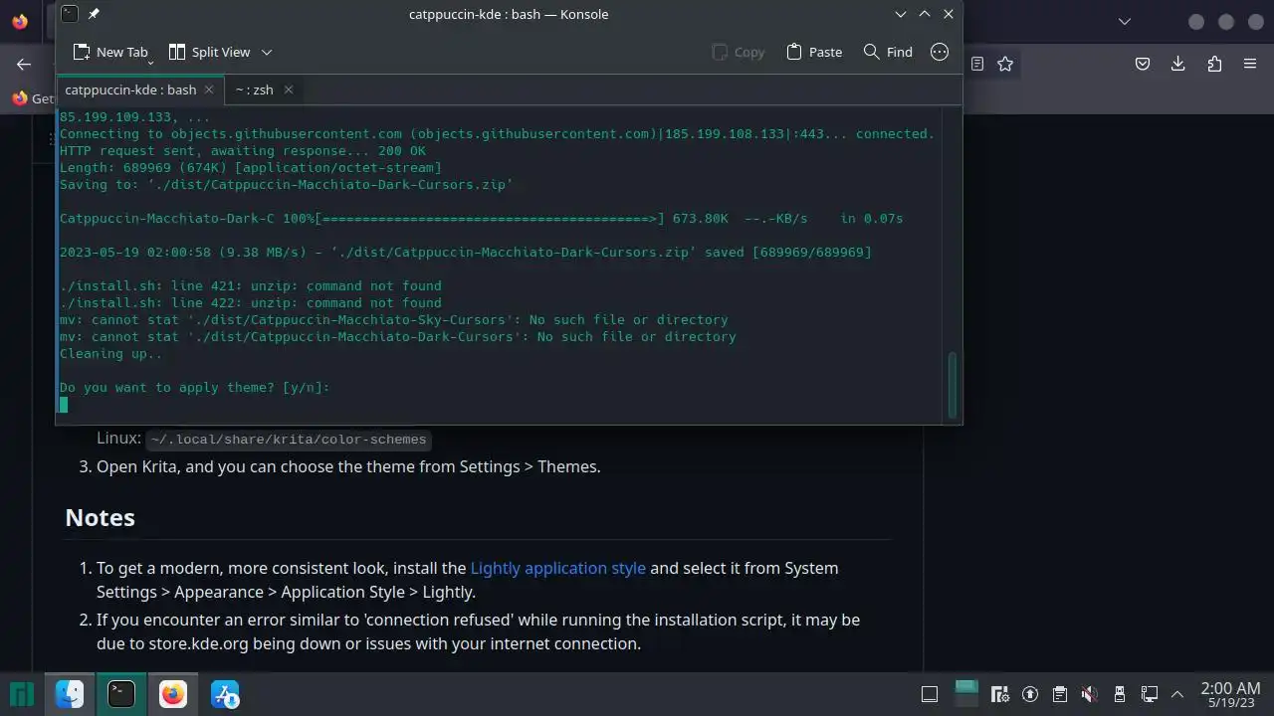Click the Firefox list all tabs chevron
This screenshot has height=716, width=1274.
point(1125,21)
